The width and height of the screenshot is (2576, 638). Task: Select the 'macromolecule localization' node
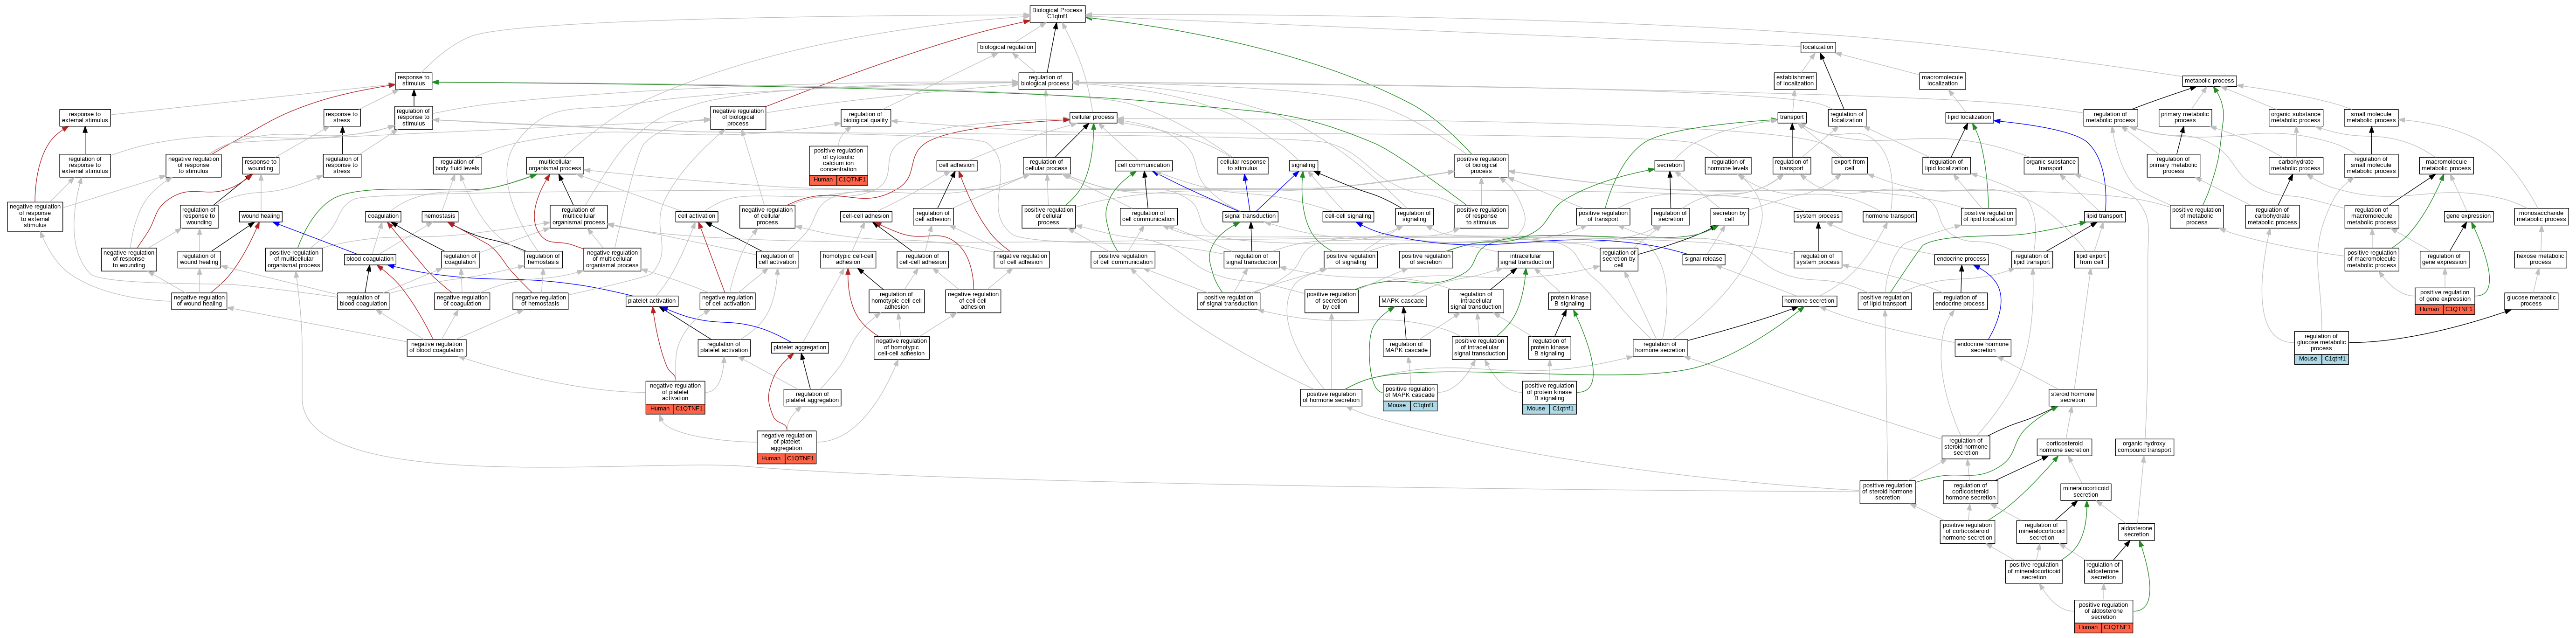click(1942, 80)
